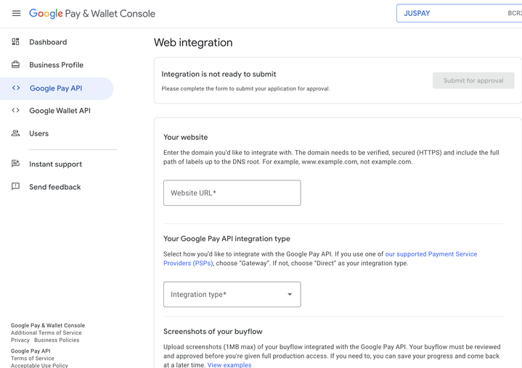
Task: Click the Dashboard grid icon
Action: [x=15, y=42]
